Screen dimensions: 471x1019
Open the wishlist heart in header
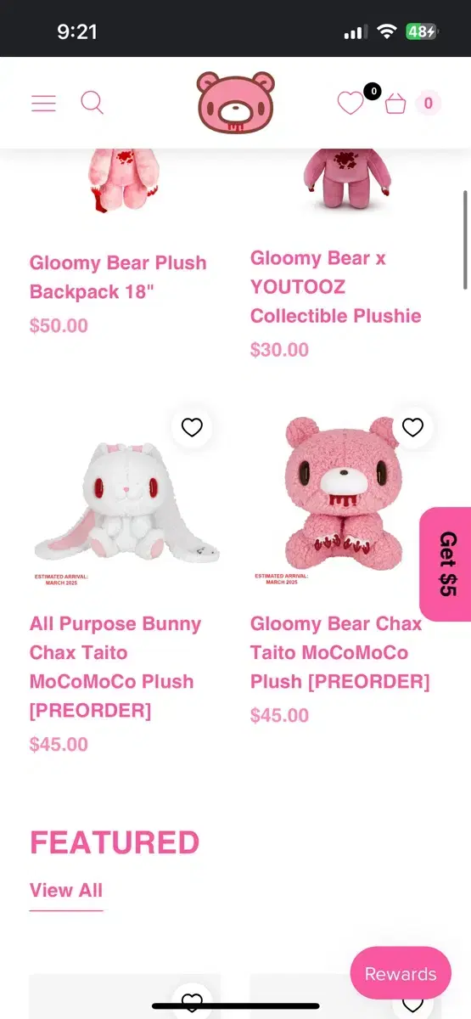350,104
